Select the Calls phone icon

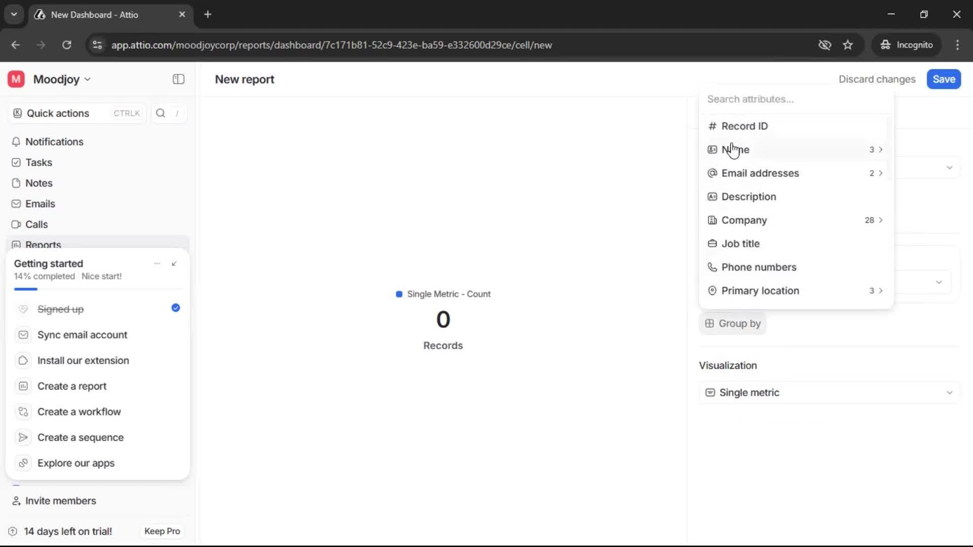16,224
